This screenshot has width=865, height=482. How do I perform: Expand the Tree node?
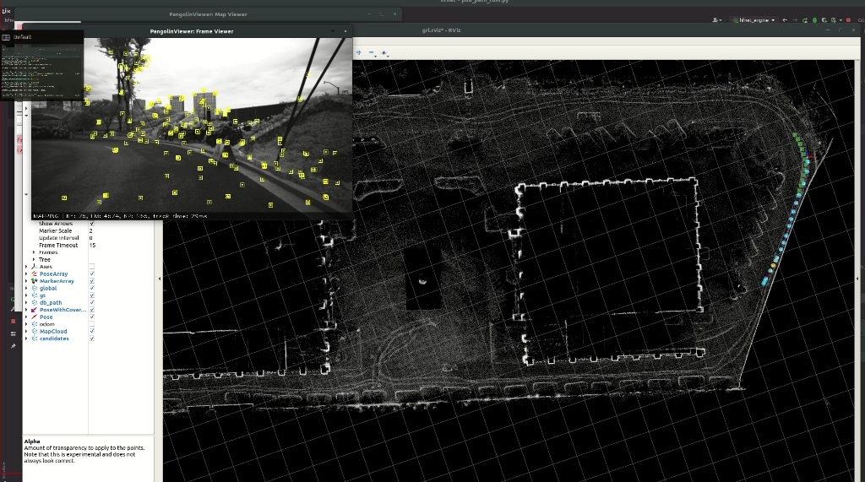tap(34, 260)
